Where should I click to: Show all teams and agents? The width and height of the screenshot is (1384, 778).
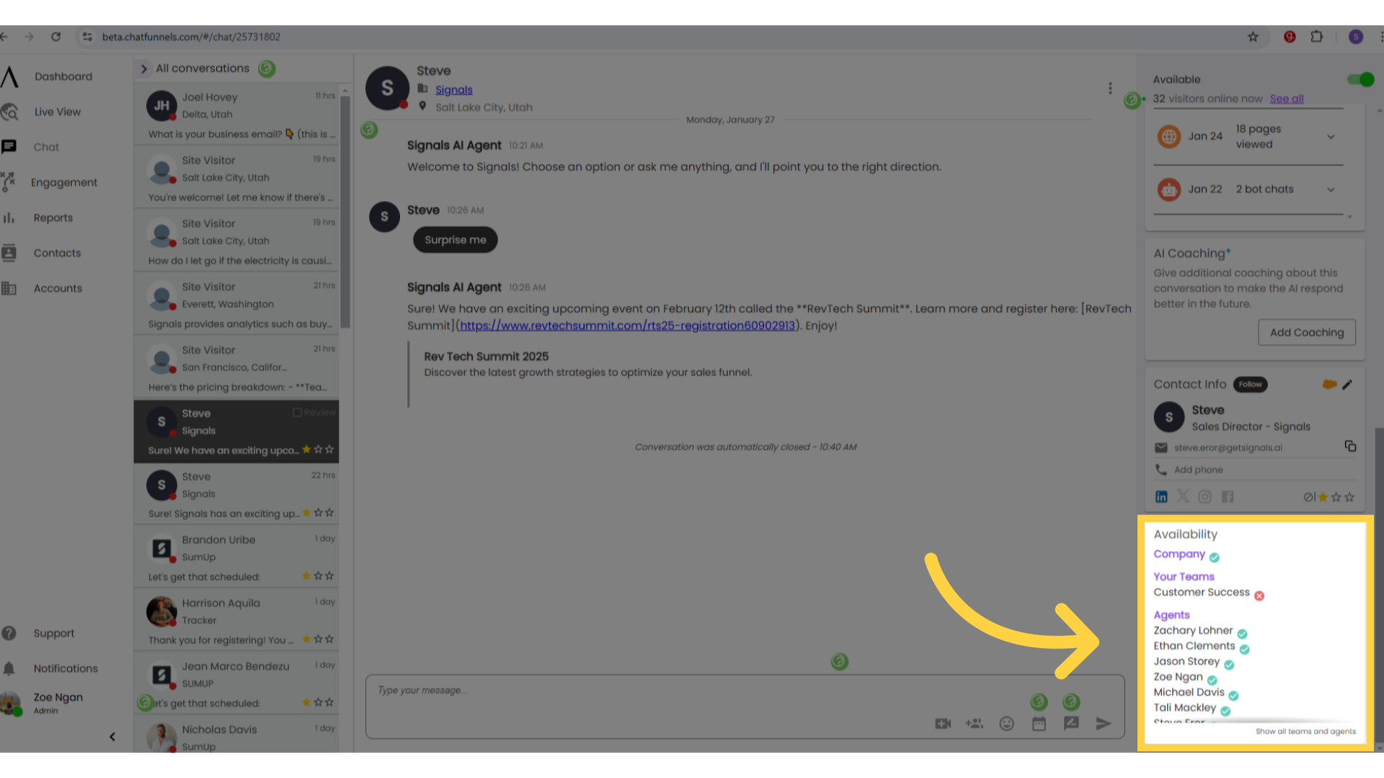[1305, 731]
